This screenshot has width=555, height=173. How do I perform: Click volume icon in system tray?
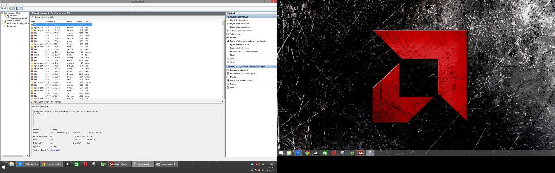click(x=262, y=170)
